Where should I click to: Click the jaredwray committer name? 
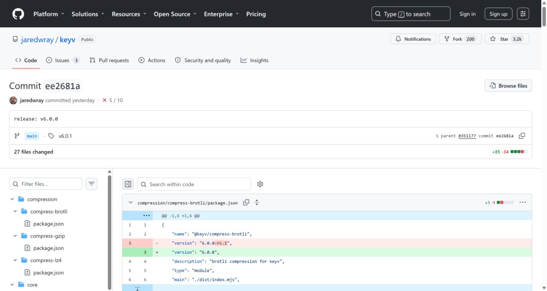[32, 100]
